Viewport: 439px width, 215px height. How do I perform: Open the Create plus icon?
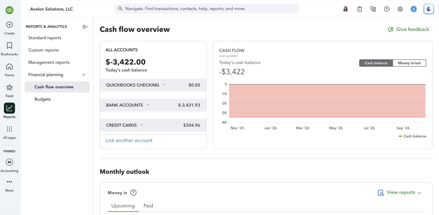pyautogui.click(x=9, y=25)
